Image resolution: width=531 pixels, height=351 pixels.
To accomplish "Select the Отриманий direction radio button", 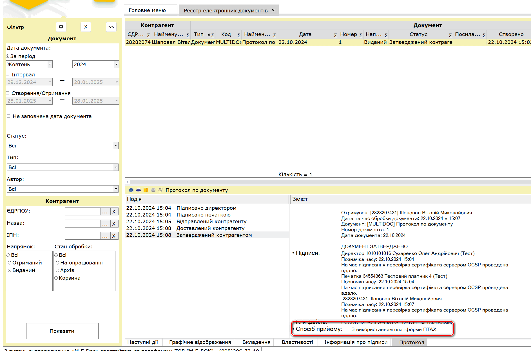I will (10, 263).
